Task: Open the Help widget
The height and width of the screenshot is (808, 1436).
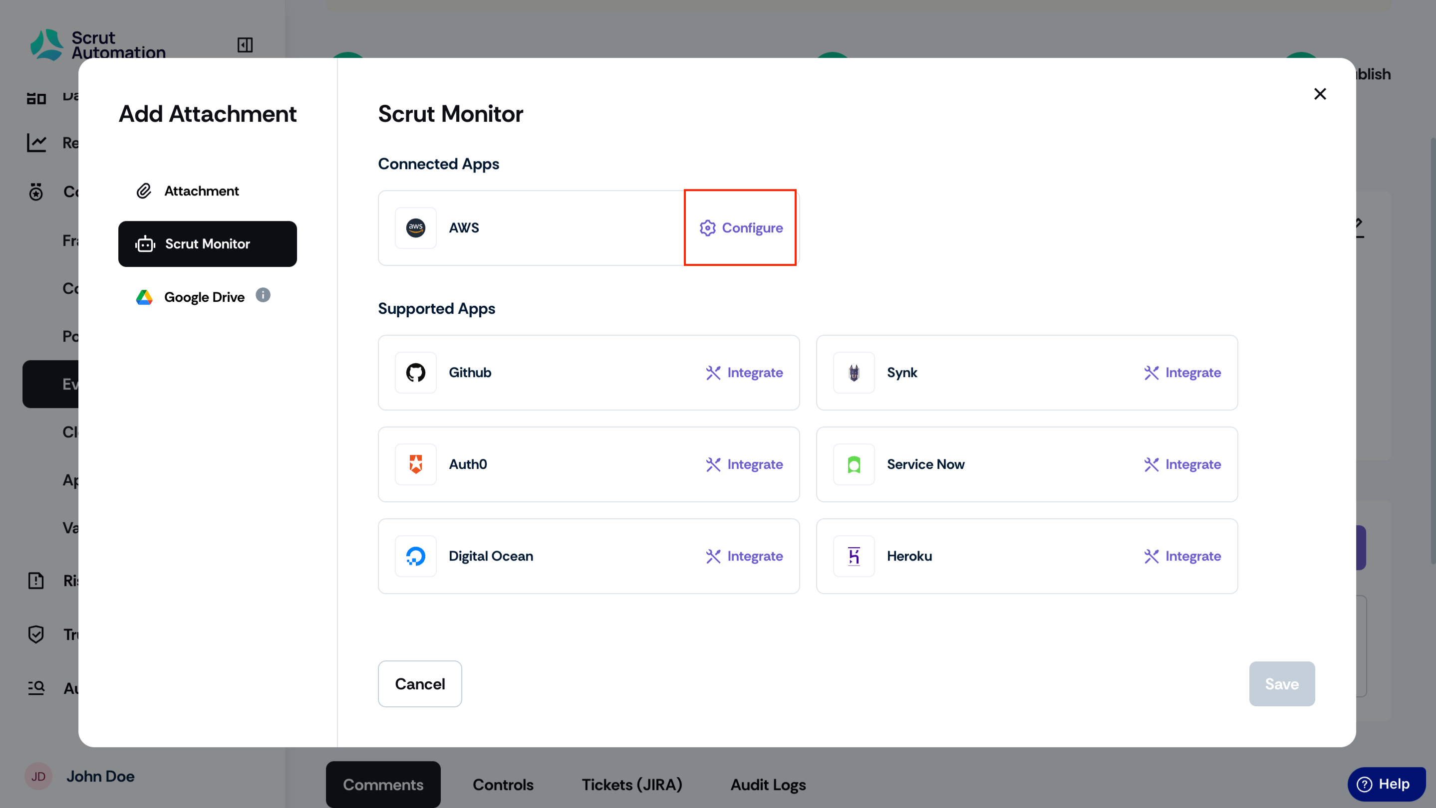Action: point(1386,784)
